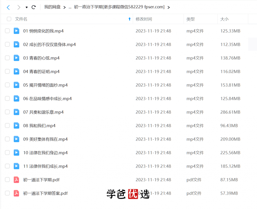Open file 03 青春的心弦.mp4

click(41, 58)
